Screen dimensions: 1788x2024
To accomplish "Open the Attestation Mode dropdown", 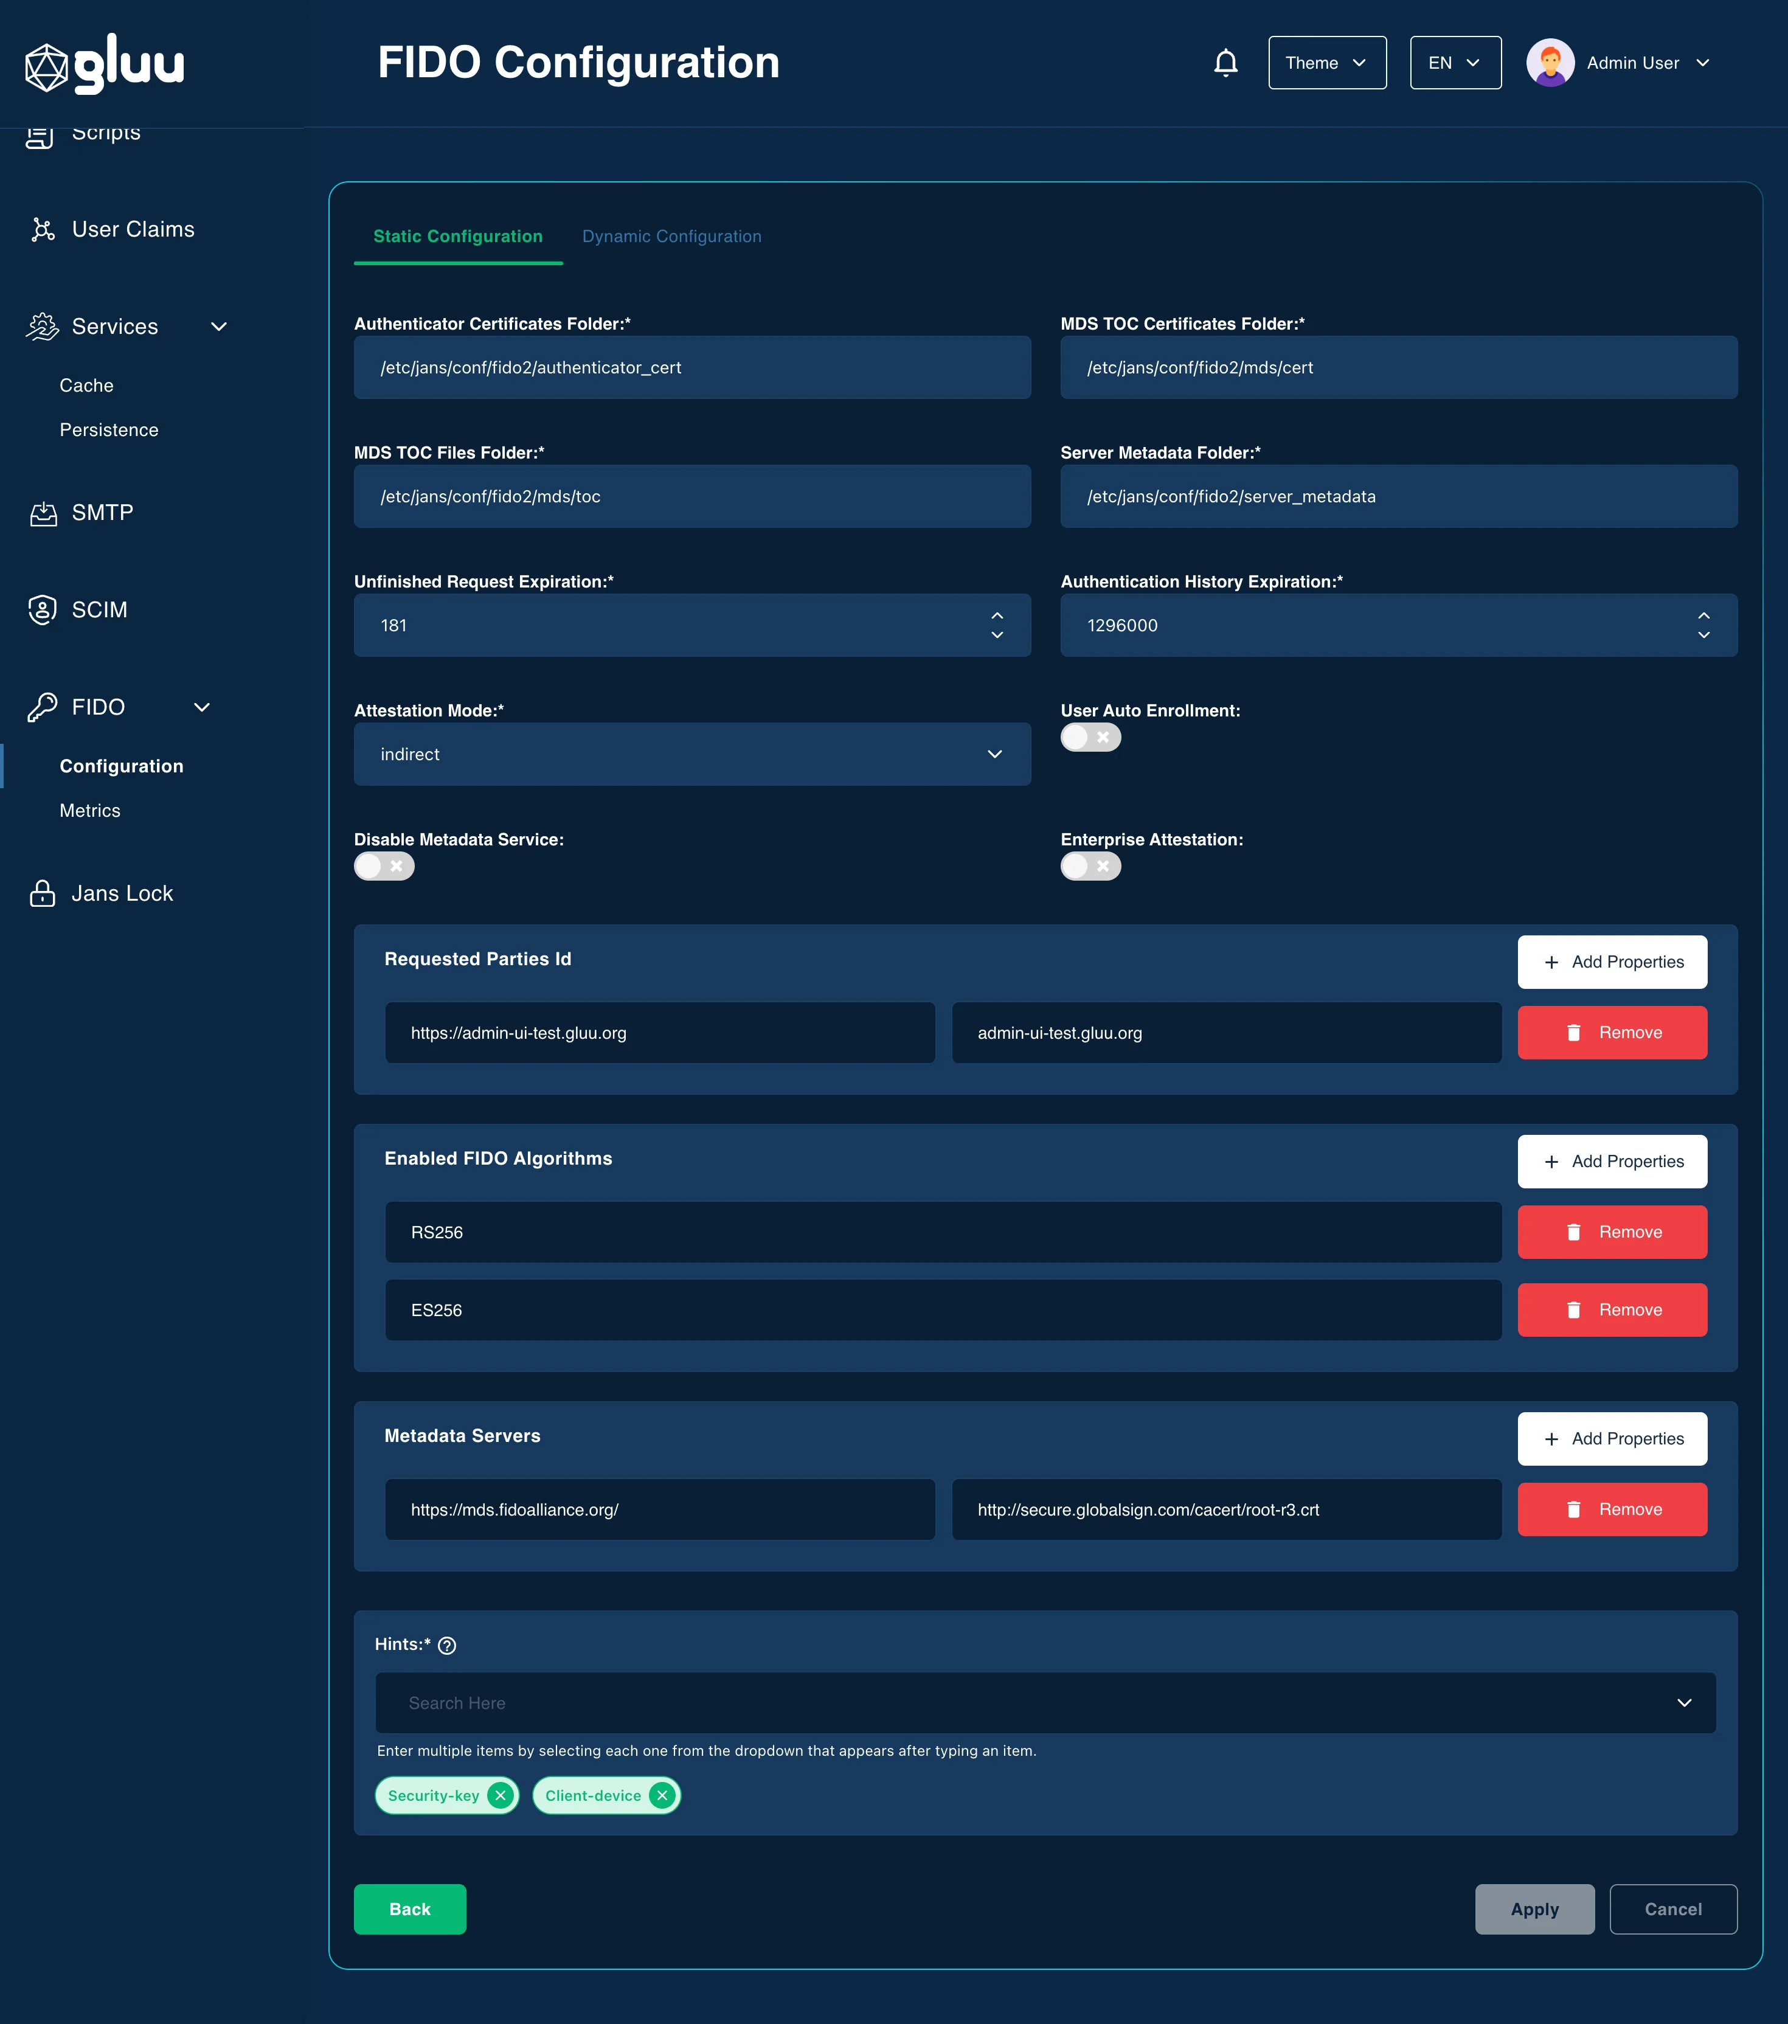I will (x=692, y=755).
